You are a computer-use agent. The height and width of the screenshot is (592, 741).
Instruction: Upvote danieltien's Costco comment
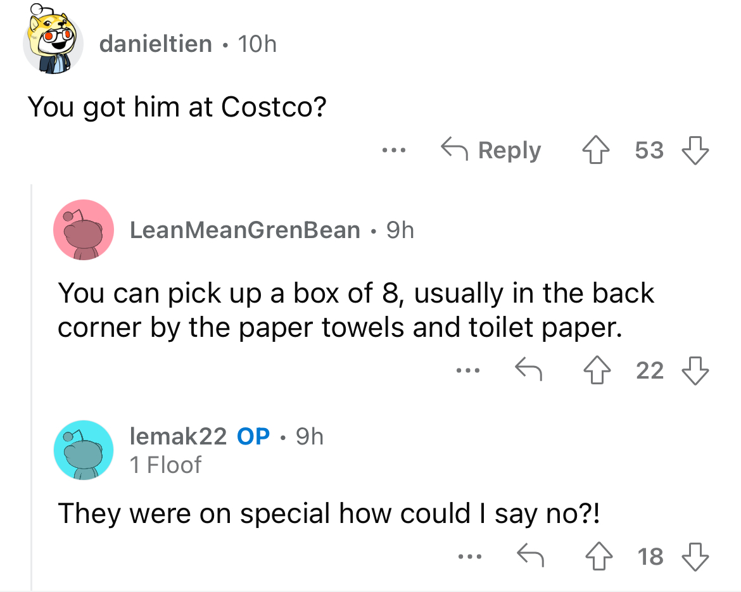pos(595,150)
